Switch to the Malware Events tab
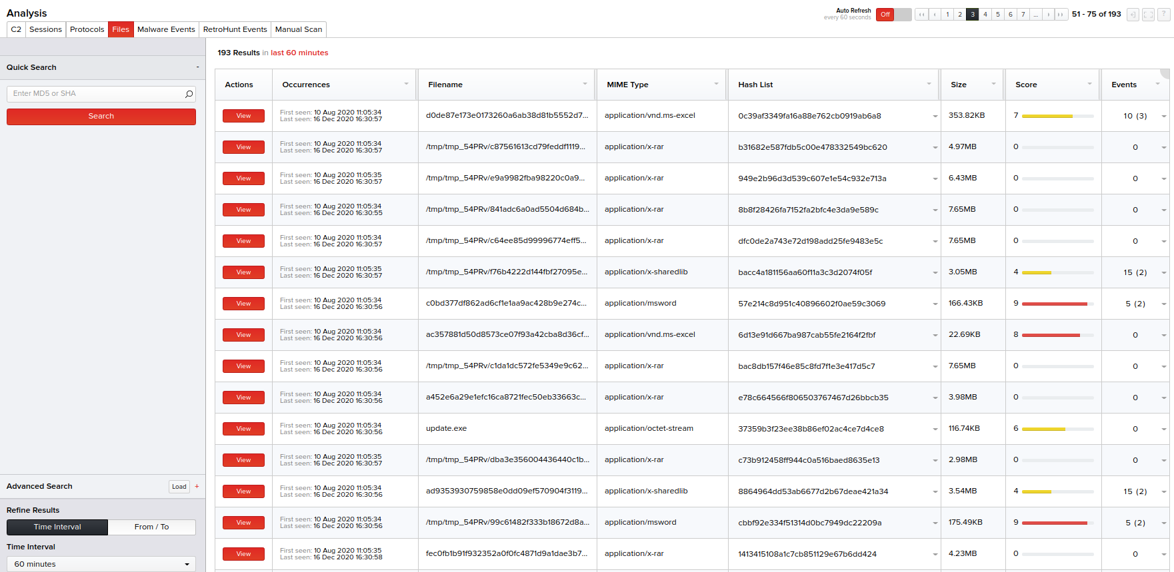This screenshot has height=572, width=1174. click(x=166, y=29)
